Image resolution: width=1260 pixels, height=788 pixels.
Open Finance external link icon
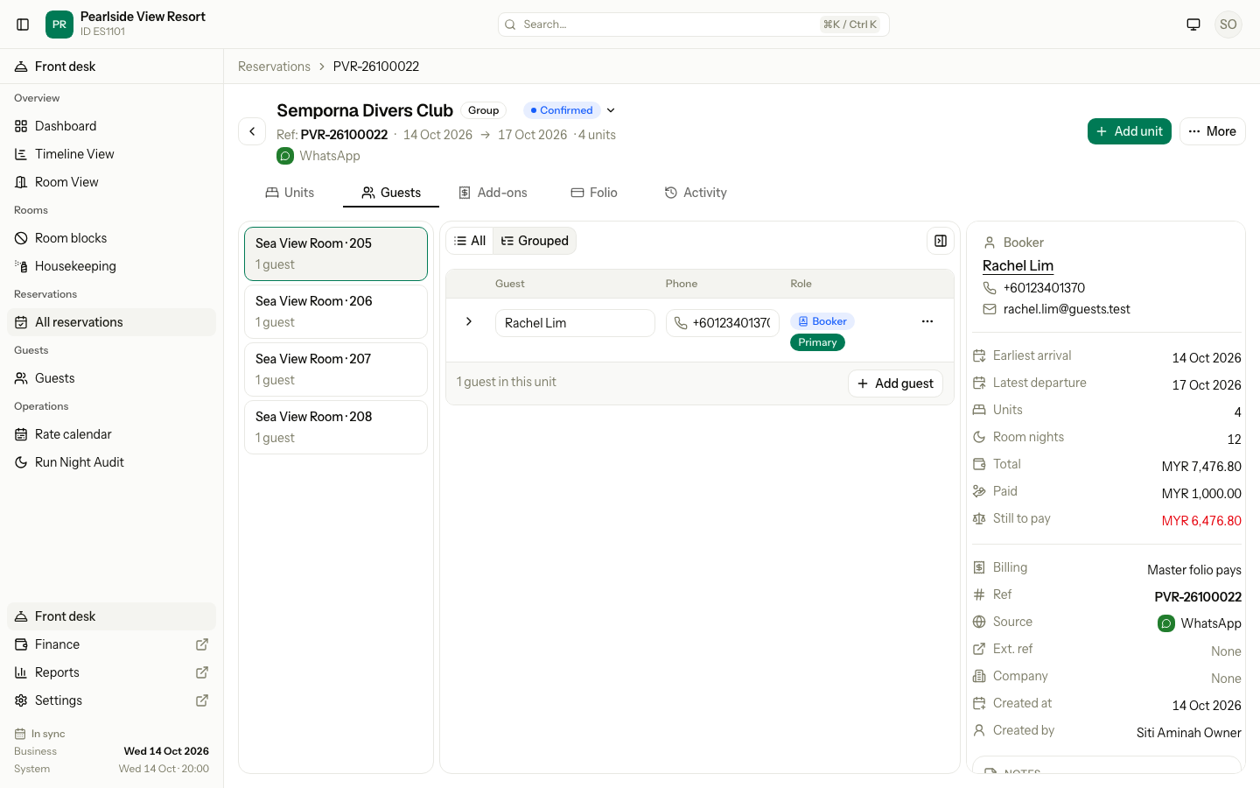[x=202, y=644]
